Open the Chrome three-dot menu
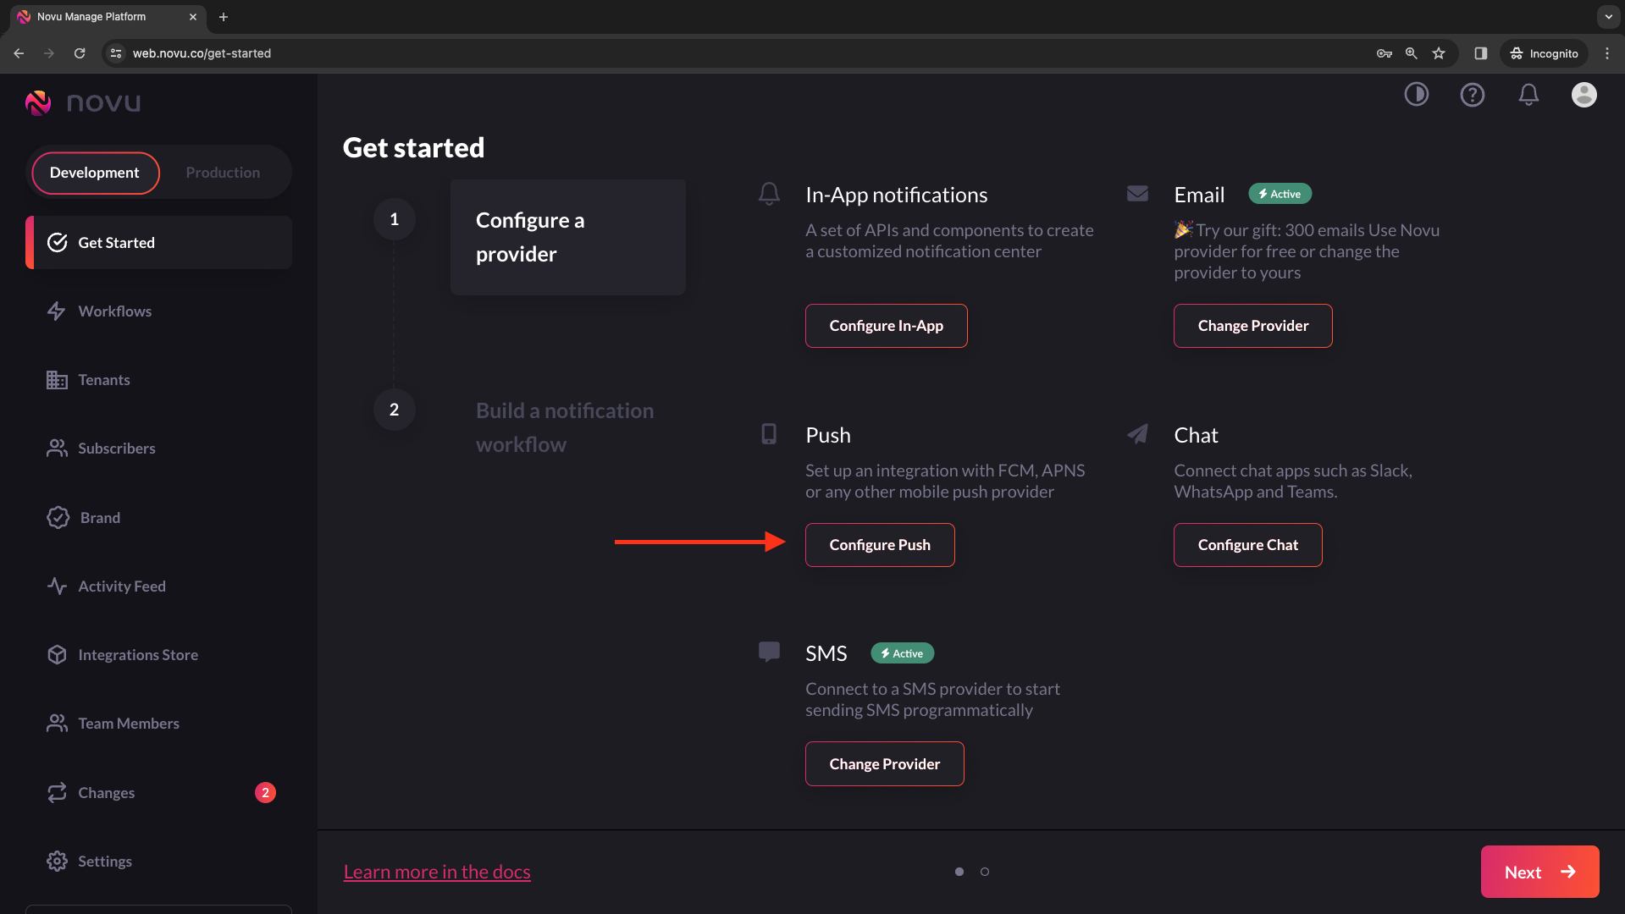This screenshot has width=1625, height=914. click(x=1606, y=53)
